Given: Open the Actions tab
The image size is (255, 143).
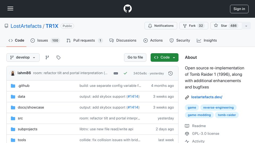Looking at the screenshot, I should 153,40.
